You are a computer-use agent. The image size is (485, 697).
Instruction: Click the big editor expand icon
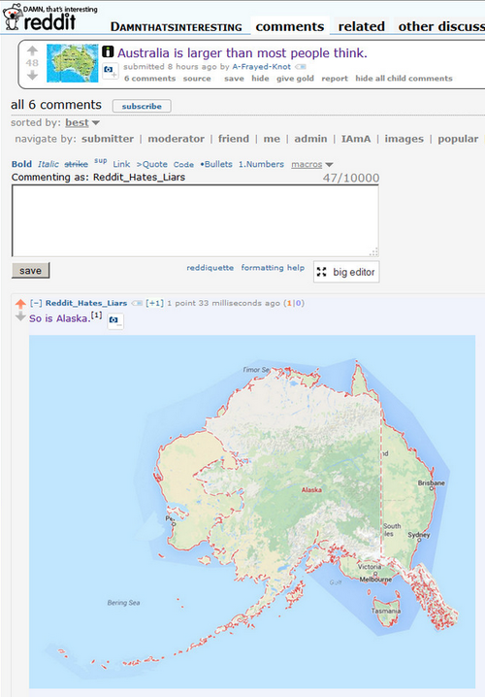[322, 272]
